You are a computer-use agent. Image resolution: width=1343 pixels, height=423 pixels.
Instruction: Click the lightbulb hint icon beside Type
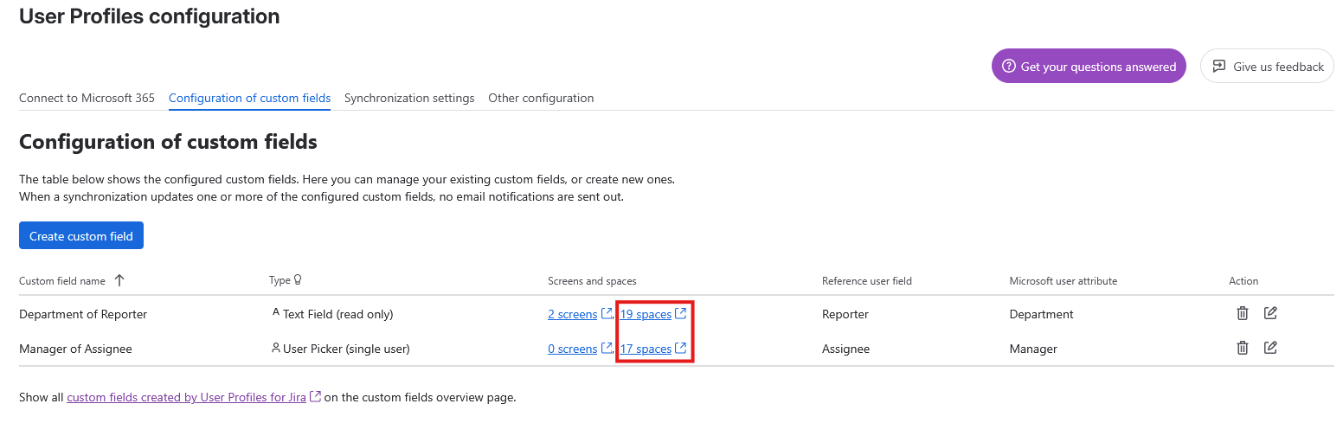[298, 280]
